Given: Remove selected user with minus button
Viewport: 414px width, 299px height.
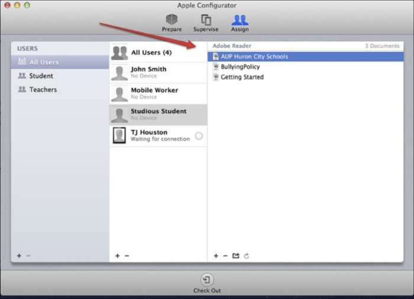Looking at the screenshot, I should (x=127, y=256).
